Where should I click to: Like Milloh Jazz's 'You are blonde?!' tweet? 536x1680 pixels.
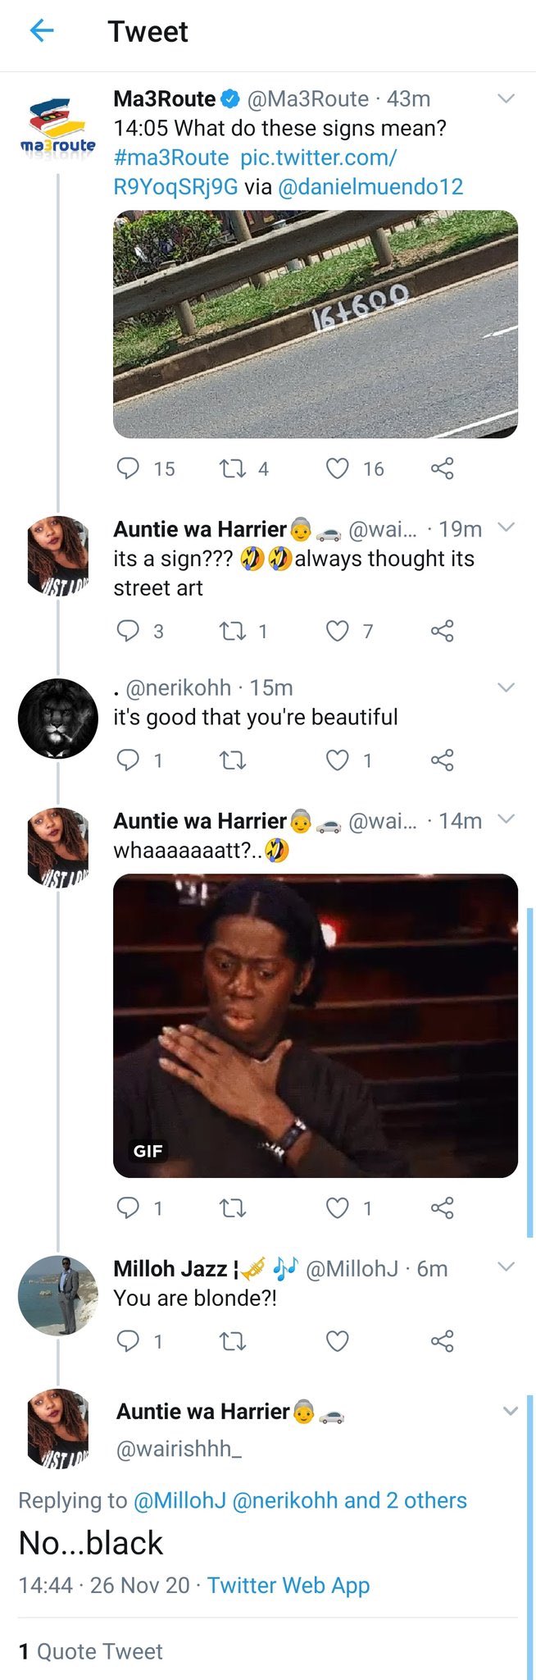click(338, 1341)
